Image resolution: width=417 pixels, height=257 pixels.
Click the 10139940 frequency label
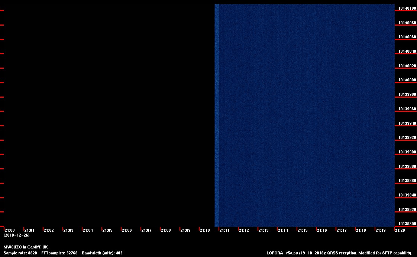point(407,123)
